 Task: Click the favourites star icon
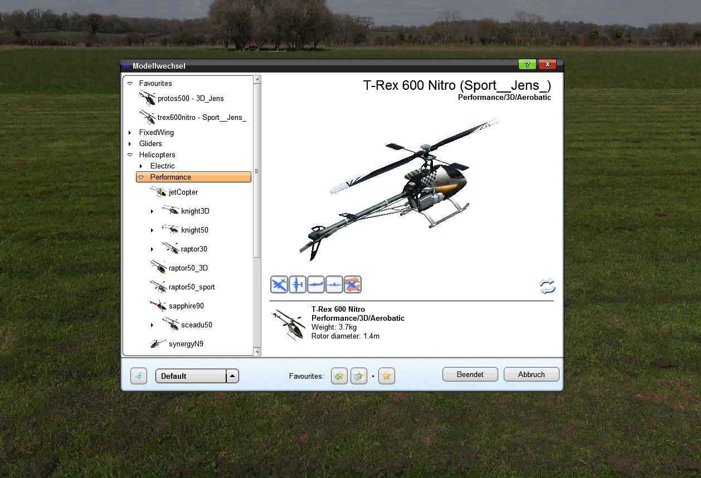[387, 376]
